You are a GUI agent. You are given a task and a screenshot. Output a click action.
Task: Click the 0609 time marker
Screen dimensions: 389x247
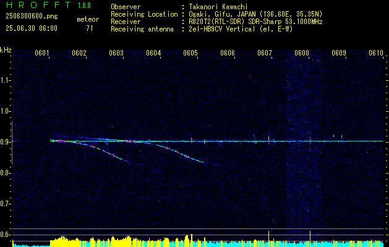coord(339,52)
